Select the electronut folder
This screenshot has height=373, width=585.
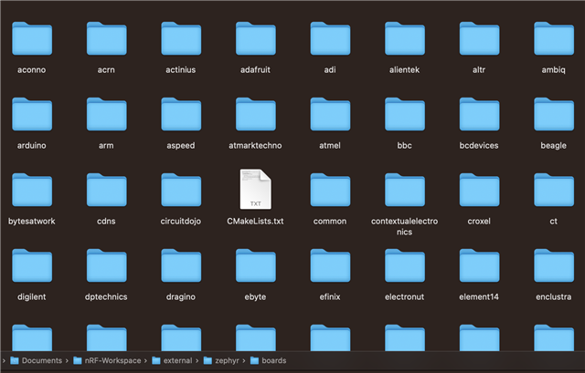pyautogui.click(x=404, y=266)
